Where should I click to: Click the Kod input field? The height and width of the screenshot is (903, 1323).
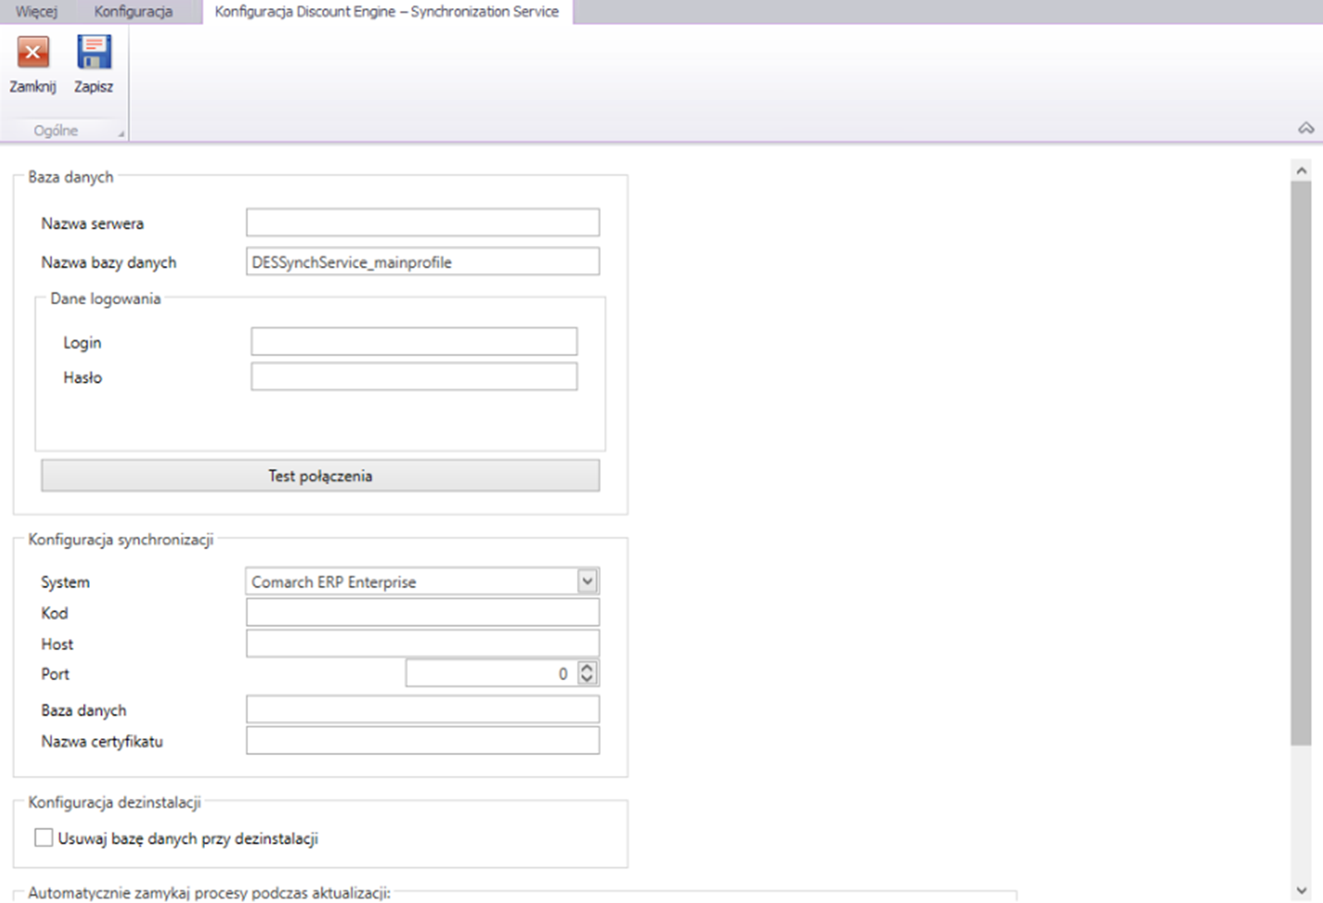tap(422, 612)
